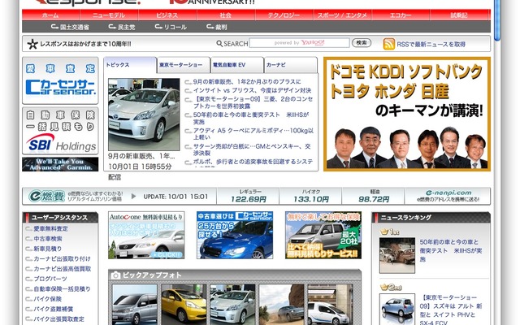
Task: Open RSSで最新ニュースを取得 link
Action: 431,44
